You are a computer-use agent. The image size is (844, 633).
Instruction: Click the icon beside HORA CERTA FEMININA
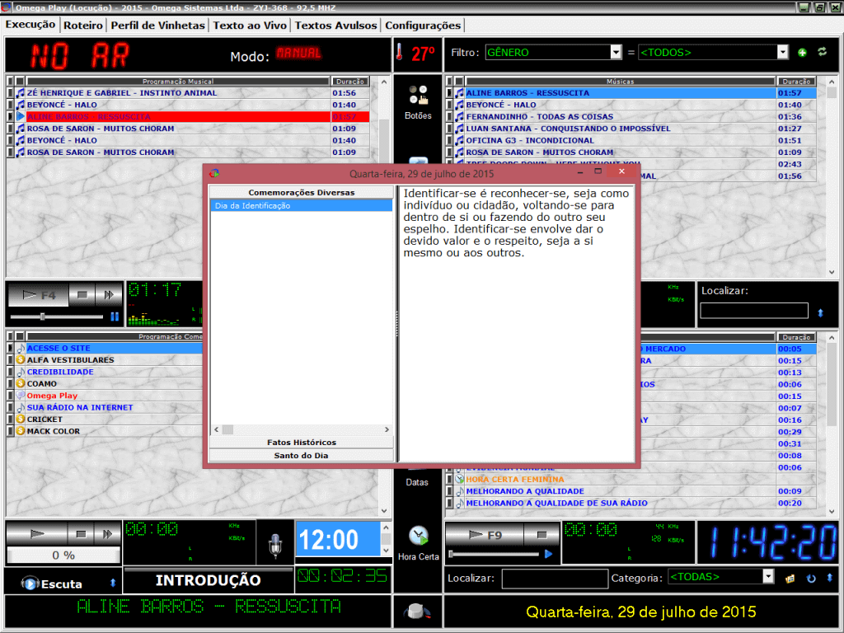coord(459,479)
